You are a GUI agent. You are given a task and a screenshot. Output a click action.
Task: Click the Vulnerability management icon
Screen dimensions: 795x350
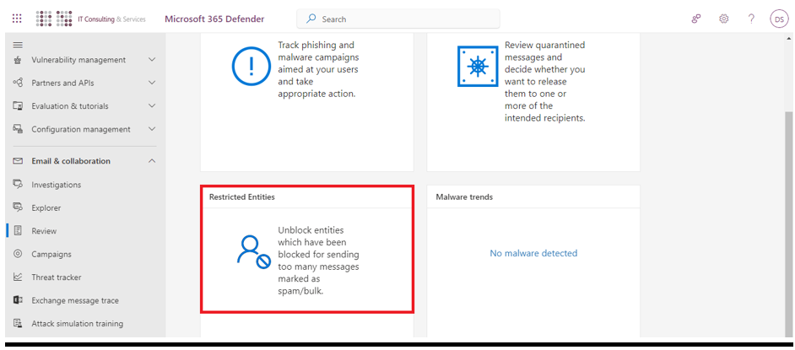pyautogui.click(x=18, y=60)
